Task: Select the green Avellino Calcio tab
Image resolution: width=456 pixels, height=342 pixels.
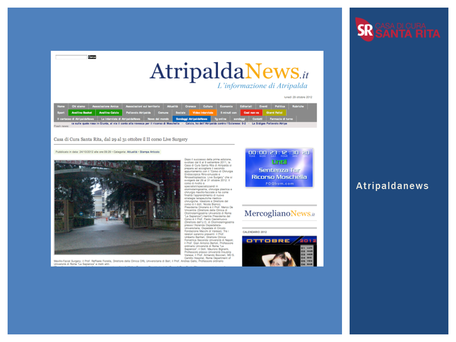Action: (109, 113)
